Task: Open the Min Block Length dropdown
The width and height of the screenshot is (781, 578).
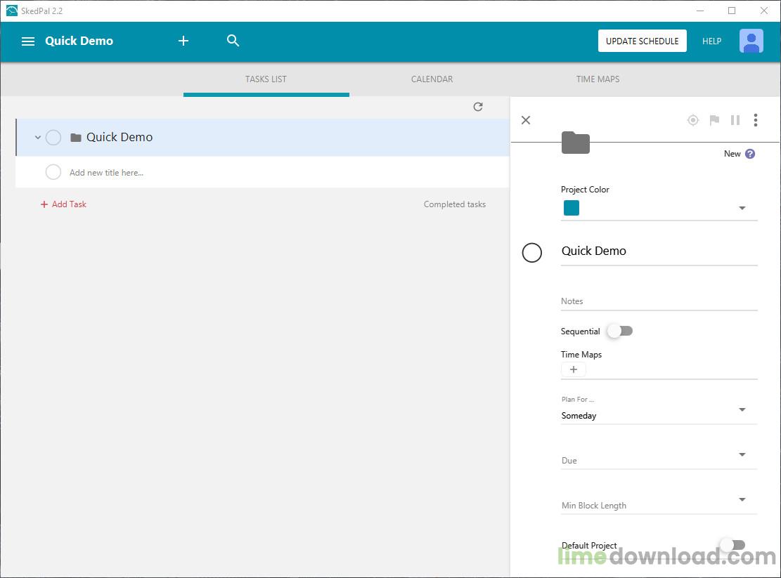Action: pos(659,501)
